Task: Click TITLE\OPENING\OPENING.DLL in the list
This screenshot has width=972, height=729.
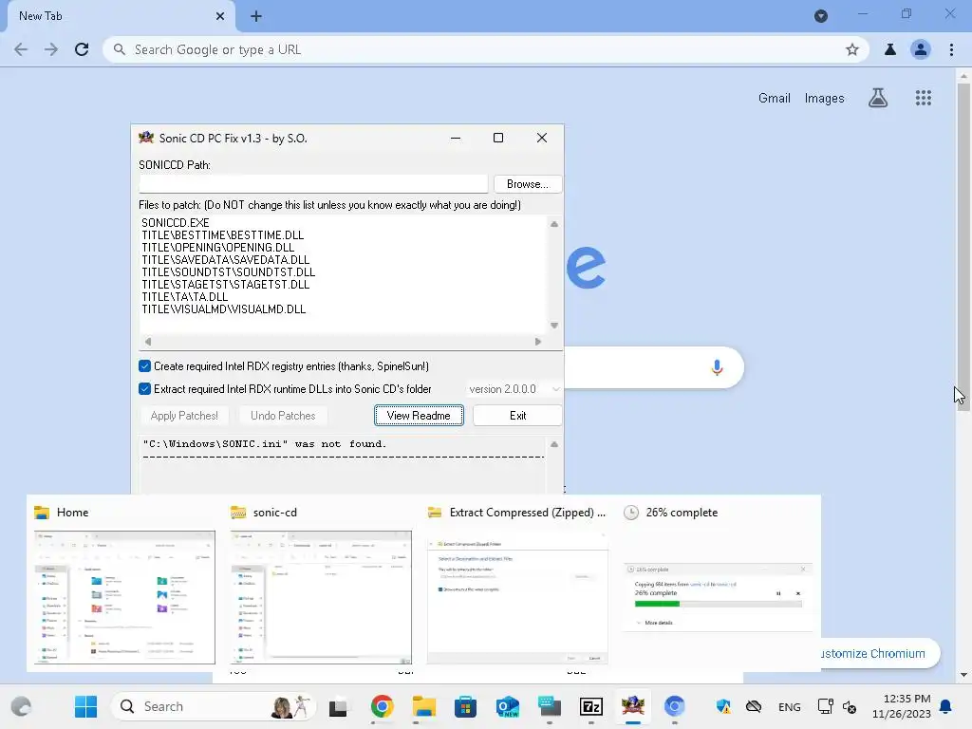Action: coord(218,248)
